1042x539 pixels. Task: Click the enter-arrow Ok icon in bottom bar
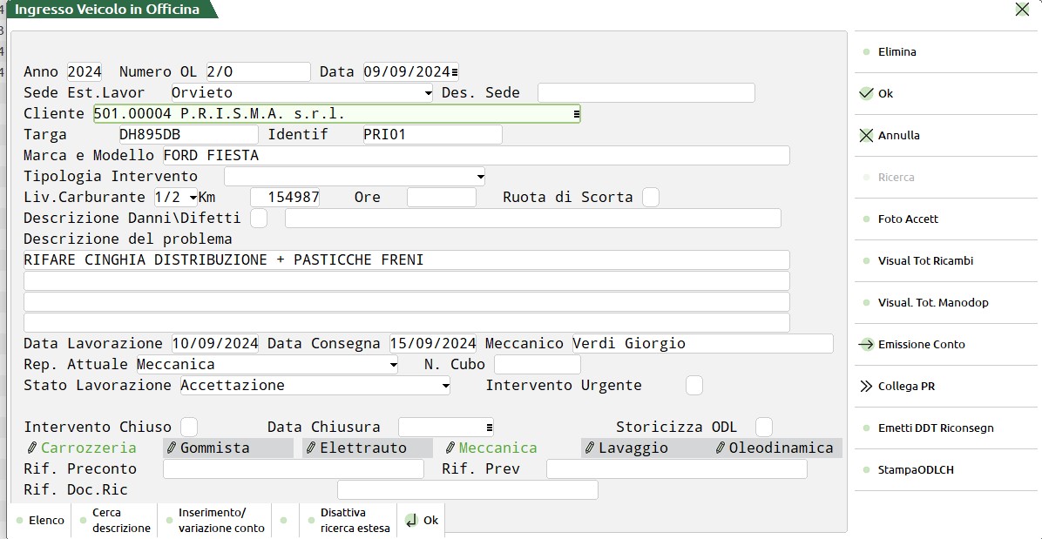click(x=411, y=520)
